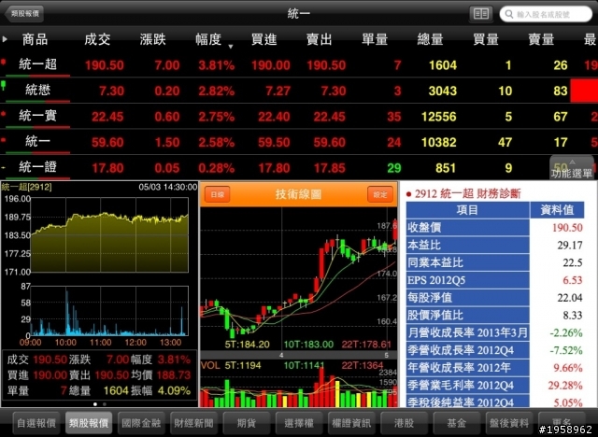Expand columns with arrow beside 商品
The width and height of the screenshot is (598, 437).
point(5,39)
